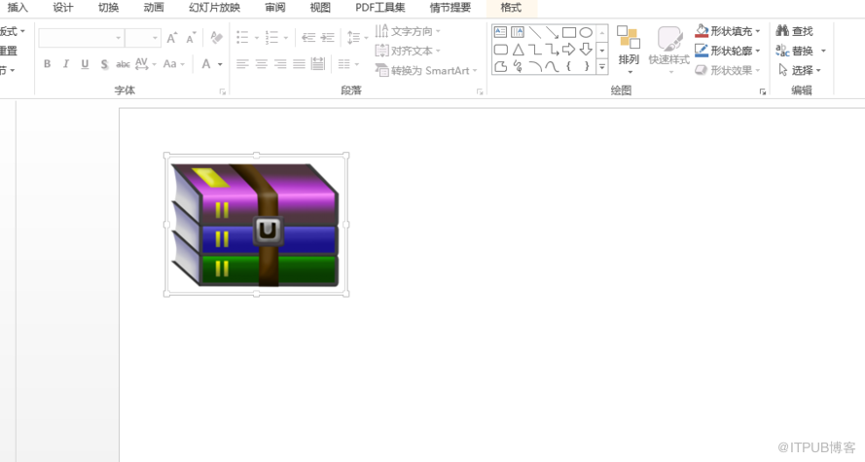Screen dimensions: 865x462
Task: Select the elbow connector shape
Action: pos(534,50)
